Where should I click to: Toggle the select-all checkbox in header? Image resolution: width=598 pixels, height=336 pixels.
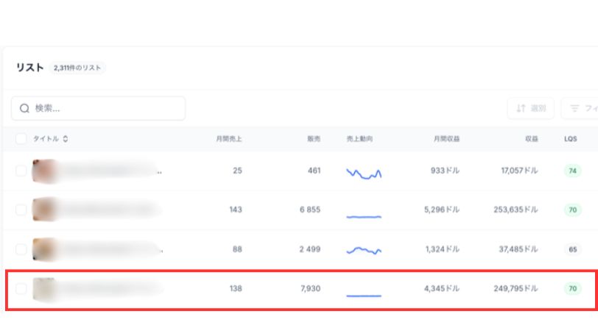tap(21, 138)
